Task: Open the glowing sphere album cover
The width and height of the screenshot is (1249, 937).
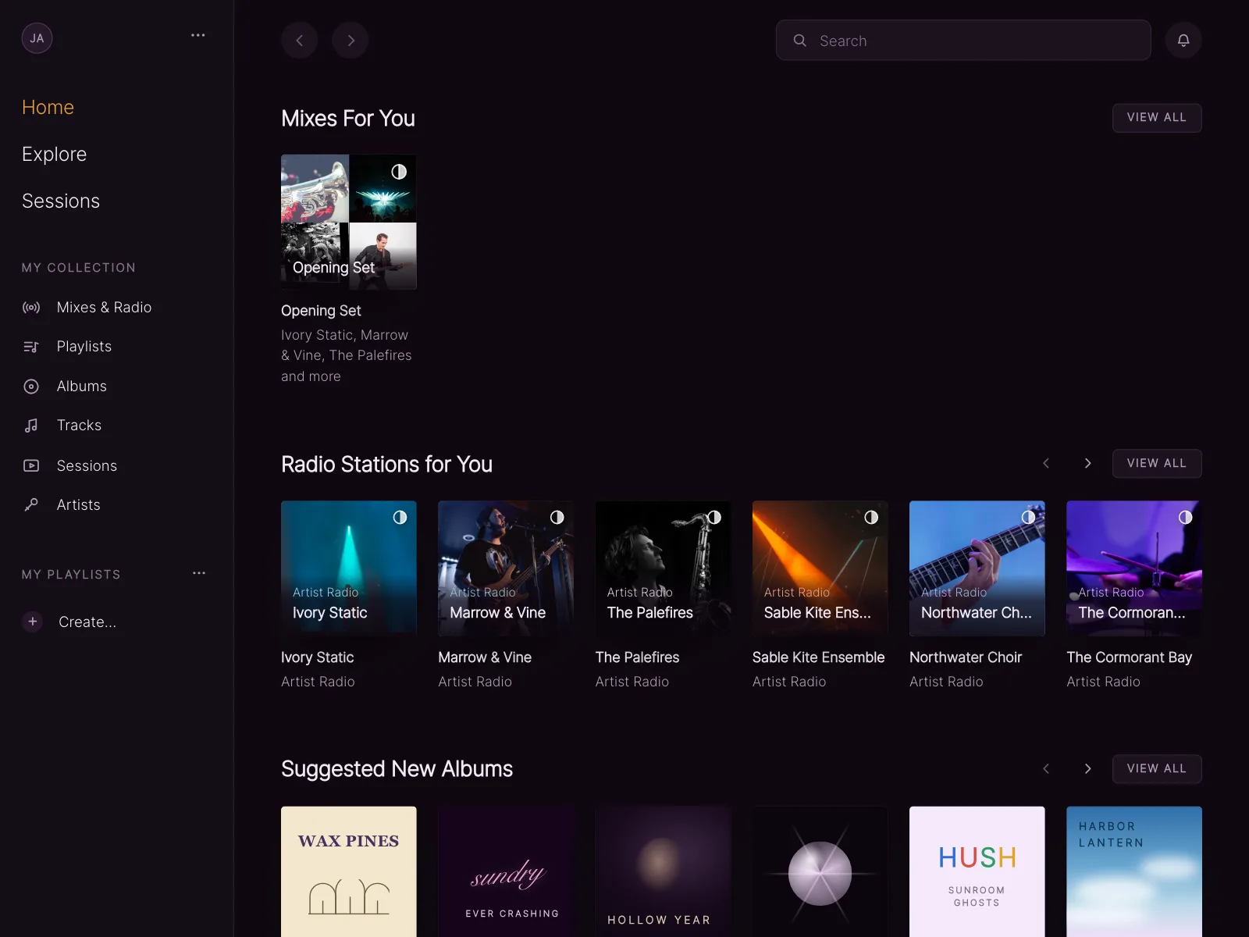Action: pyautogui.click(x=820, y=871)
